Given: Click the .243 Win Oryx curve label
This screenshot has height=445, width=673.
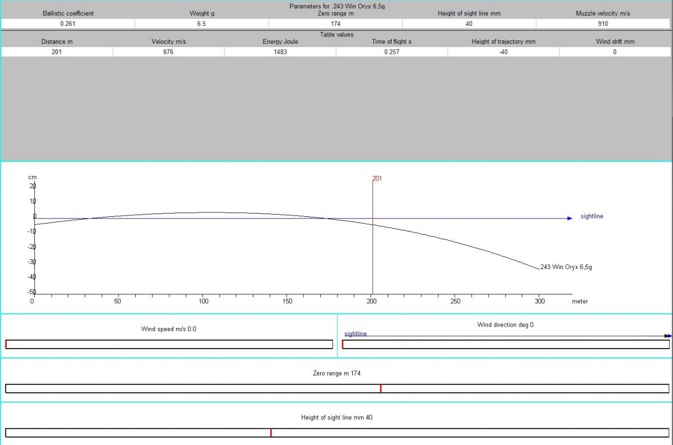Looking at the screenshot, I should pos(565,267).
